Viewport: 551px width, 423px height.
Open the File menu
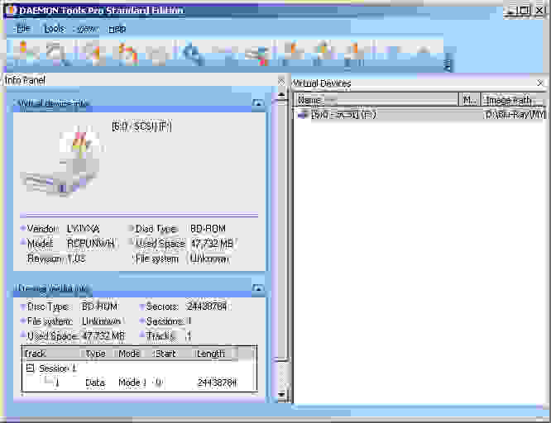coord(22,28)
